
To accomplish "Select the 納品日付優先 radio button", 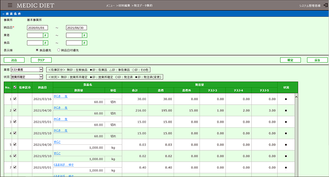I will (x=59, y=50).
